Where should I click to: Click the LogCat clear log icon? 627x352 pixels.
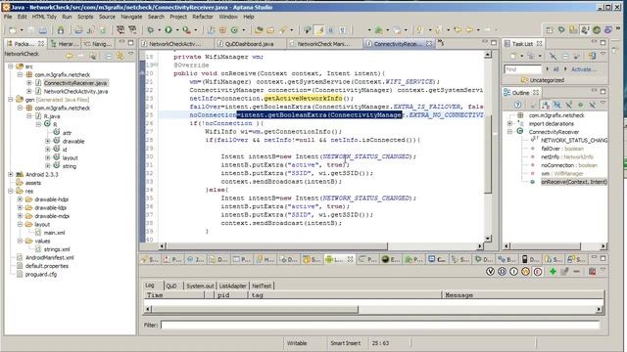click(592, 272)
